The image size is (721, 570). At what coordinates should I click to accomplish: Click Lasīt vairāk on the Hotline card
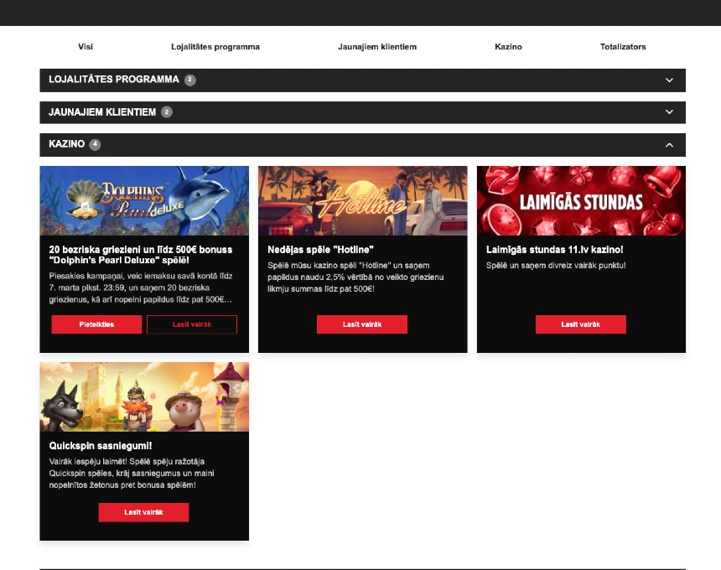[x=362, y=324]
